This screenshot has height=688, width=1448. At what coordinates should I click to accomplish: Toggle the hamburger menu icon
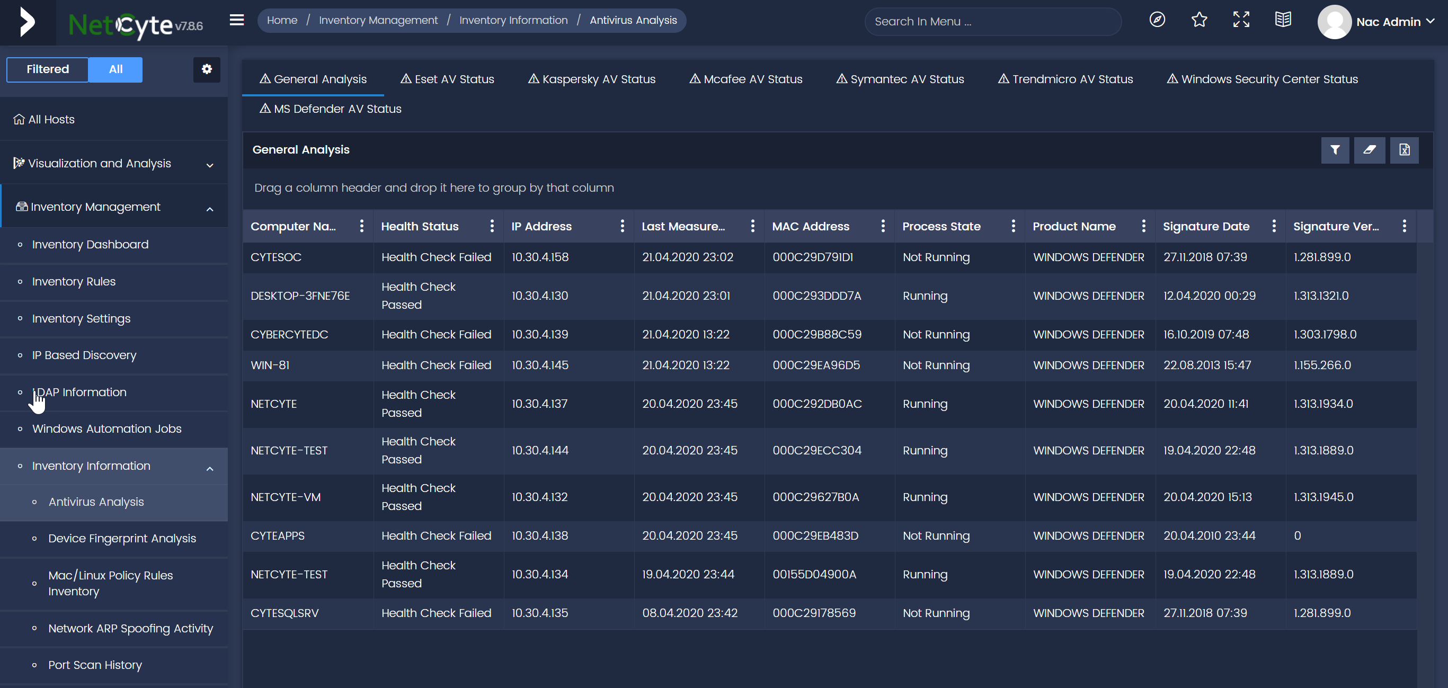[237, 20]
